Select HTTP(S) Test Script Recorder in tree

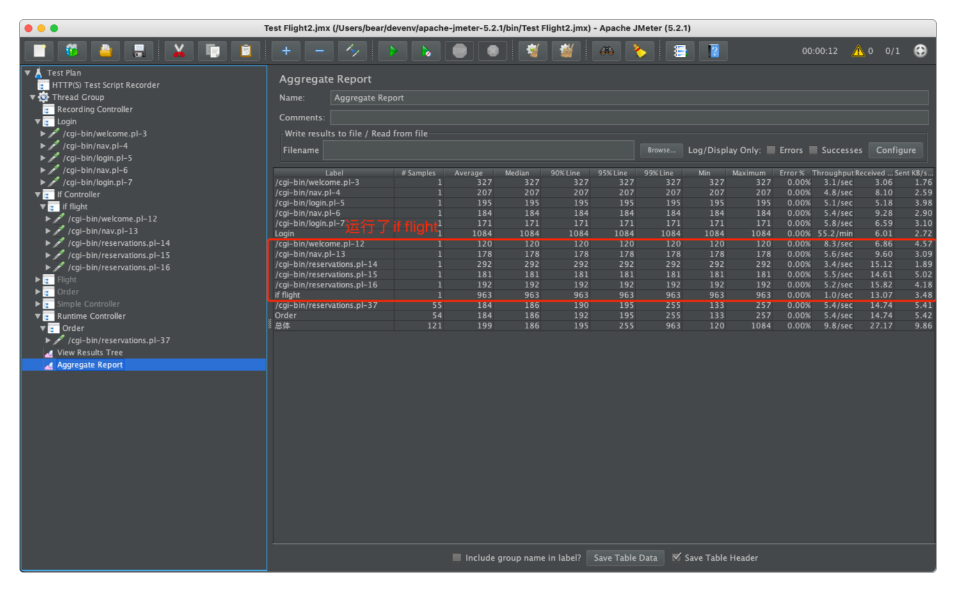click(106, 85)
